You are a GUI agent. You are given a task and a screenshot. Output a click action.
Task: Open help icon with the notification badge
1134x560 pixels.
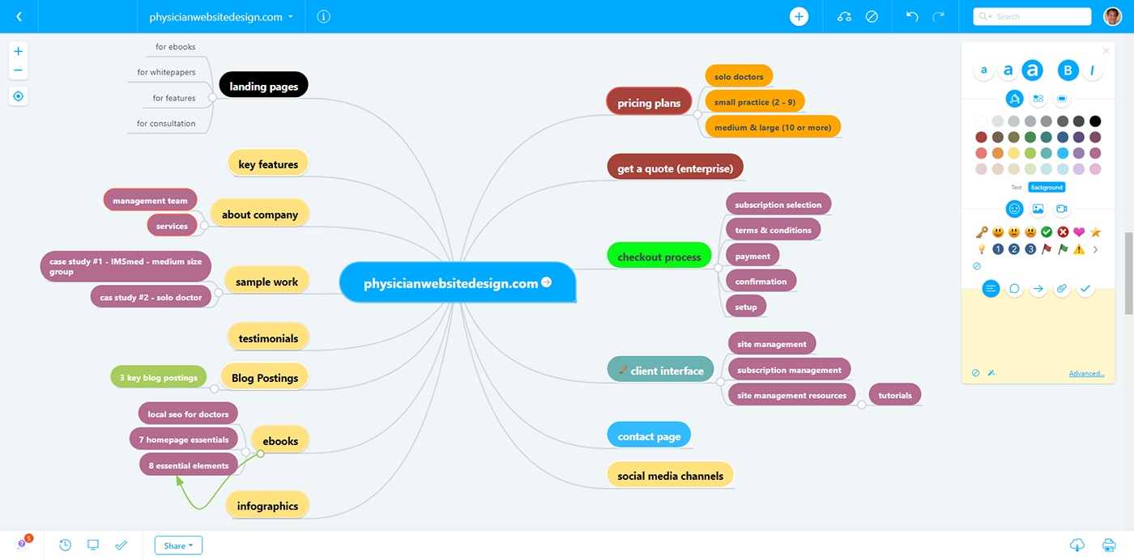tap(23, 544)
